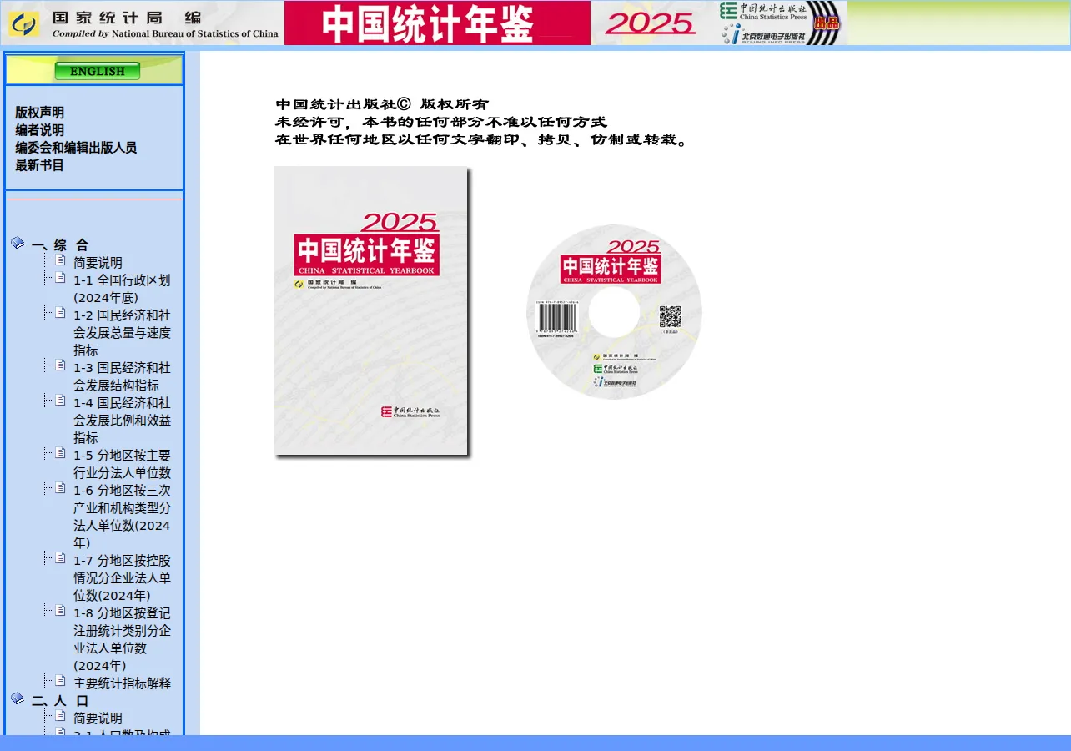Viewport: 1071px width, 751px height.
Task: Open the 编委会和编辑出版人员 link
Action: 76,148
